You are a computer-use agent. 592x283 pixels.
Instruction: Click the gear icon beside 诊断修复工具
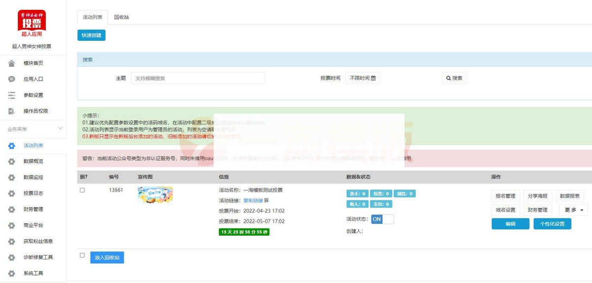coord(11,257)
